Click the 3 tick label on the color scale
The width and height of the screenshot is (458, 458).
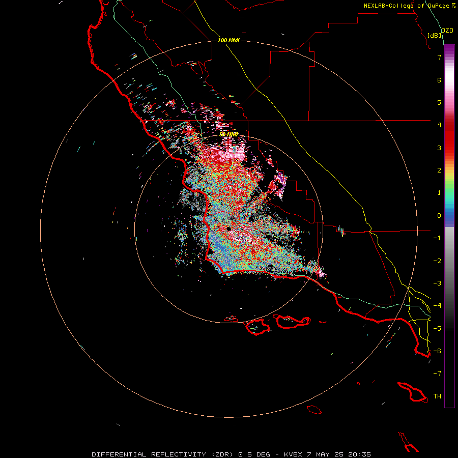[x=439, y=148]
